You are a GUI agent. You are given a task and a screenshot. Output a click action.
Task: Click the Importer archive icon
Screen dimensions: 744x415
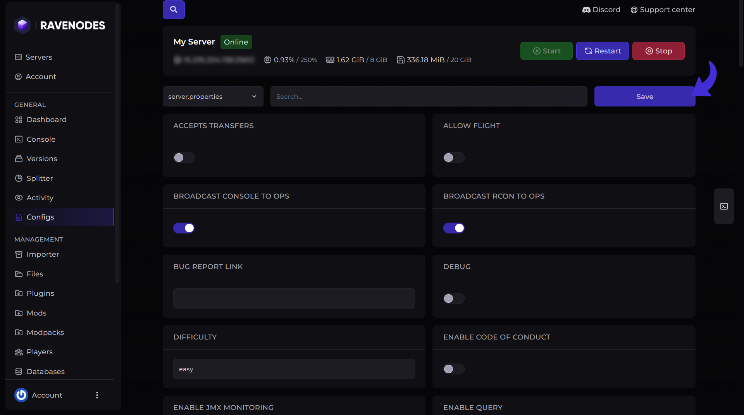[19, 254]
